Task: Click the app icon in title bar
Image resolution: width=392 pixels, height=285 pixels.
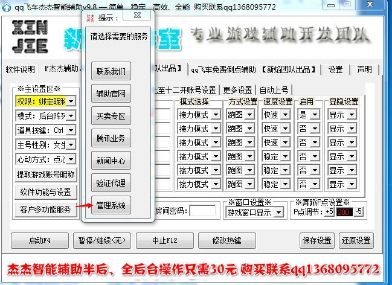Action: [x=7, y=7]
